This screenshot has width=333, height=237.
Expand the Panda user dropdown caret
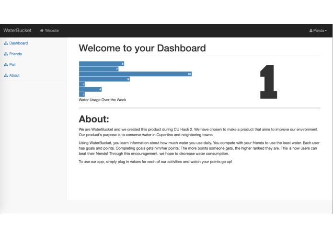tap(326, 31)
